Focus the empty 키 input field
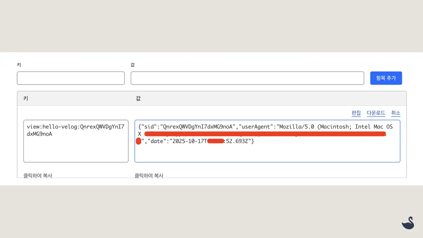423x238 pixels. (x=71, y=78)
